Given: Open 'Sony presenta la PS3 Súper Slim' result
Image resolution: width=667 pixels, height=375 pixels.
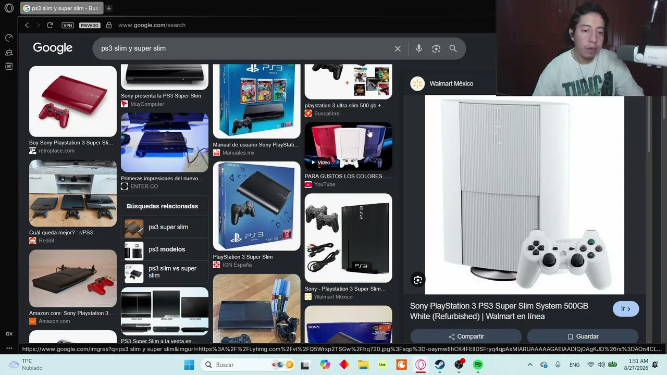Looking at the screenshot, I should [160, 96].
